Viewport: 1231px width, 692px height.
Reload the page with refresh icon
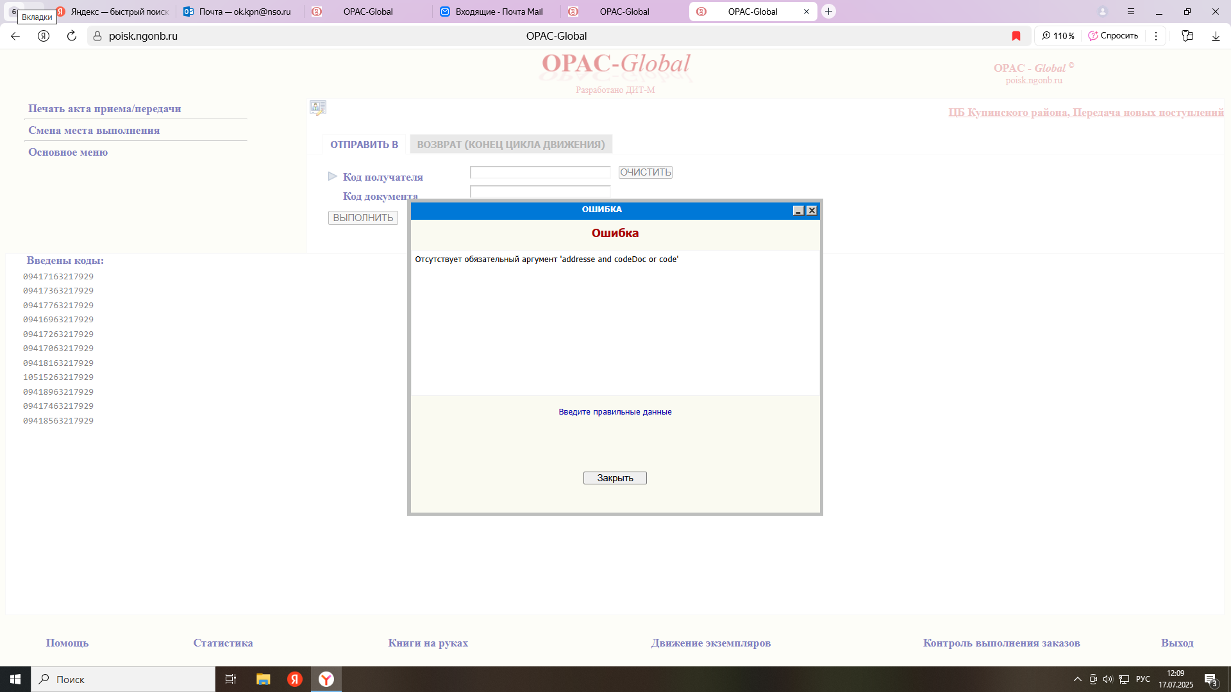[x=72, y=36]
